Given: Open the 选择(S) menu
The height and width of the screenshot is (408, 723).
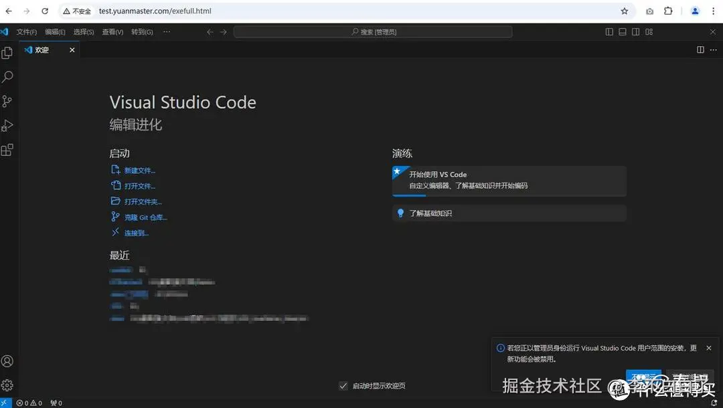Looking at the screenshot, I should point(84,32).
